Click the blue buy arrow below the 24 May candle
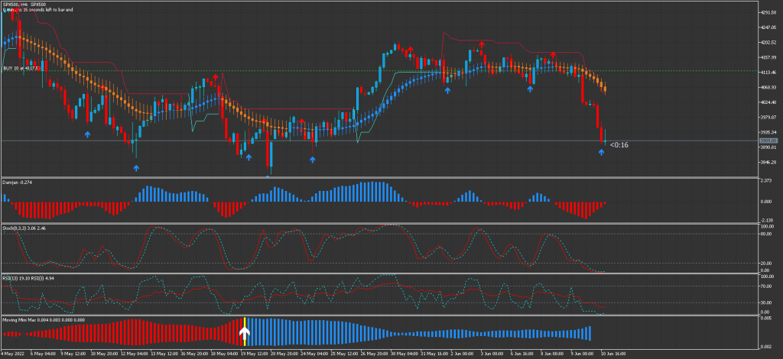The height and width of the screenshot is (359, 783). click(313, 160)
